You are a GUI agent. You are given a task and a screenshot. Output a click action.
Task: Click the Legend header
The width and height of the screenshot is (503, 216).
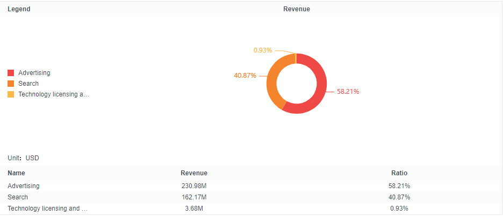tap(19, 9)
